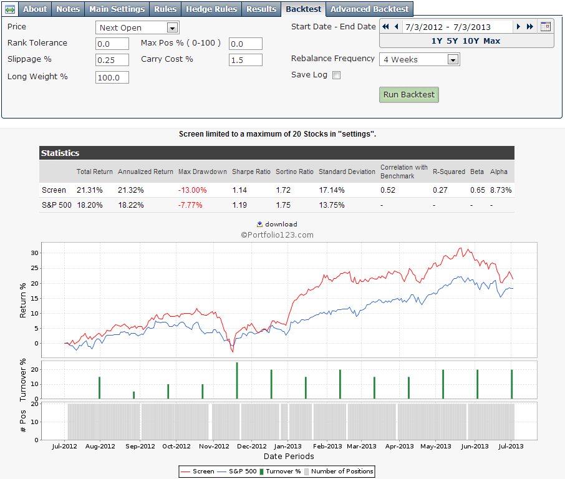Advance date range with single right arrow
This screenshot has width=565, height=479.
tap(518, 26)
